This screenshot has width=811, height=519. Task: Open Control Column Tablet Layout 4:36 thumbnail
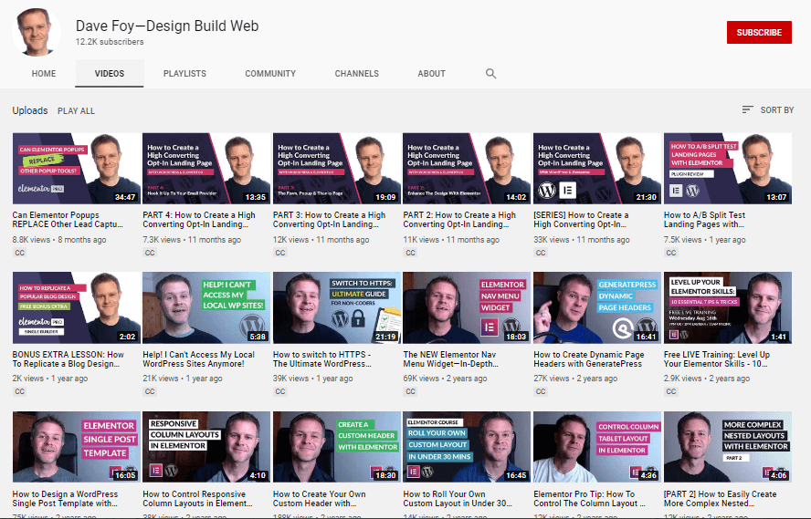[597, 447]
